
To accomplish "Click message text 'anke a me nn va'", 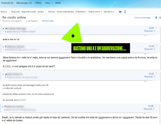I will click(x=11, y=39).
